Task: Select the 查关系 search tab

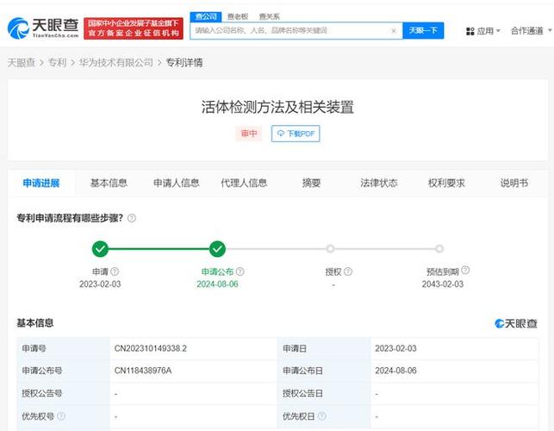Action: [x=269, y=16]
